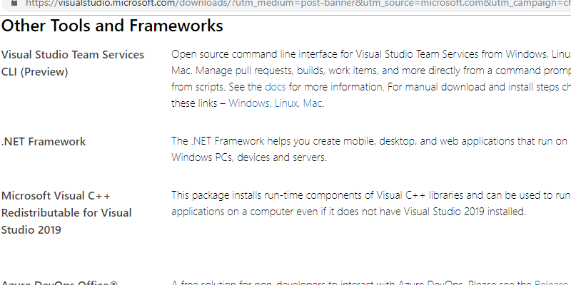Follow the Windows manual download link
The height and width of the screenshot is (285, 571).
[x=248, y=103]
